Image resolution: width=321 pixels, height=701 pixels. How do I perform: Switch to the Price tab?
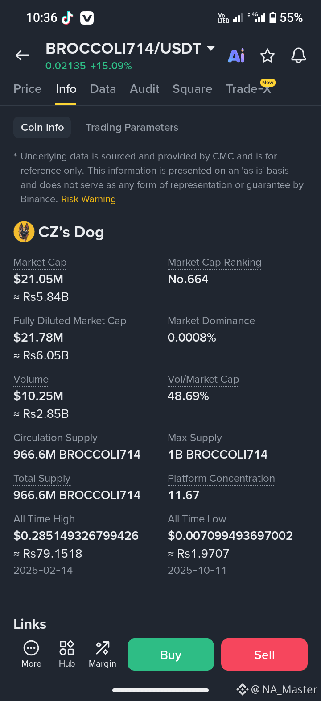pyautogui.click(x=28, y=89)
